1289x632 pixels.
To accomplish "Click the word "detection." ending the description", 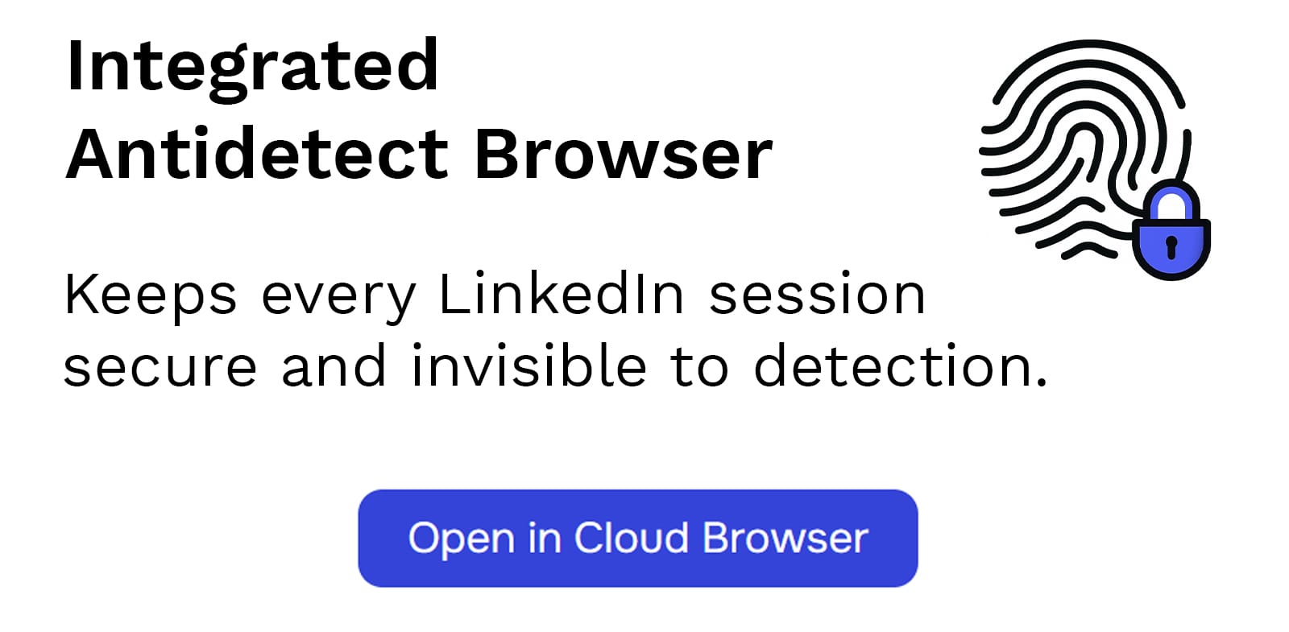I will (901, 366).
